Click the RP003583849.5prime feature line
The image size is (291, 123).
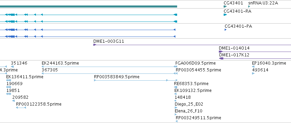pyautogui.click(x=131, y=80)
